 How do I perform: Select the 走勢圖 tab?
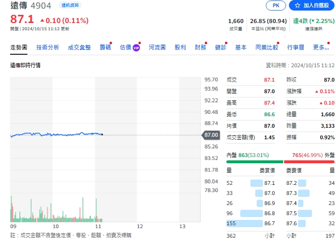pyautogui.click(x=19, y=47)
